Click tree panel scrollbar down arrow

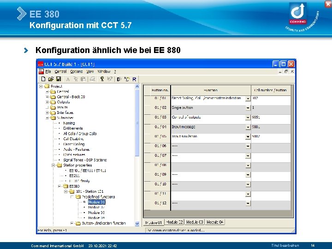[x=137, y=224]
